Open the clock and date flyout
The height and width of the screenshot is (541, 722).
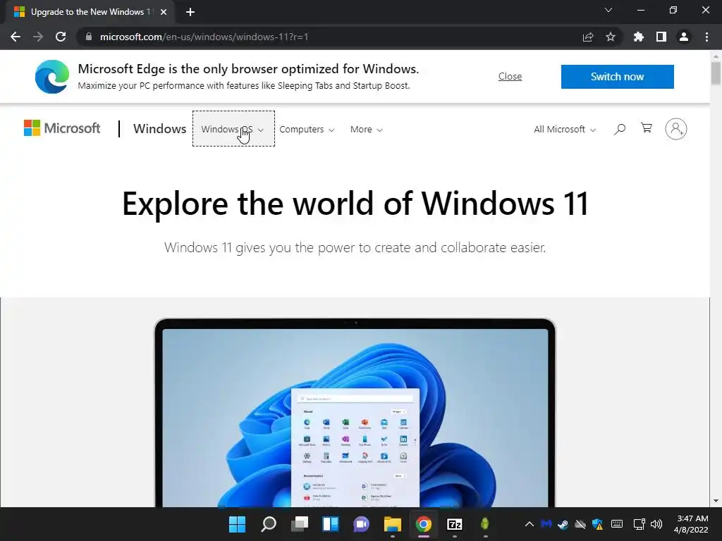691,524
